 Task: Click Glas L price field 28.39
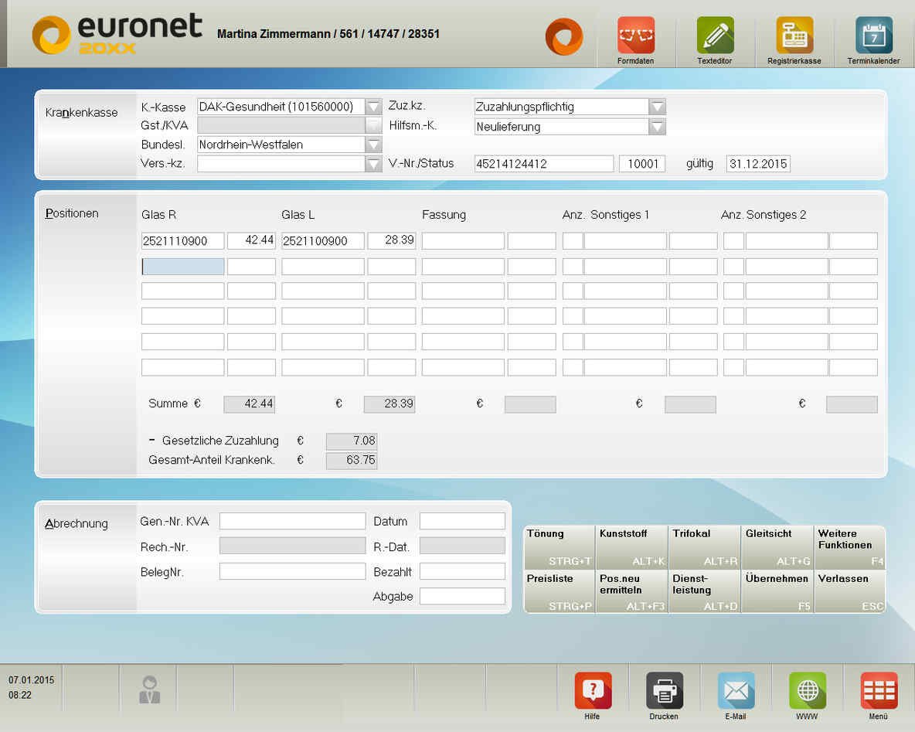(392, 241)
